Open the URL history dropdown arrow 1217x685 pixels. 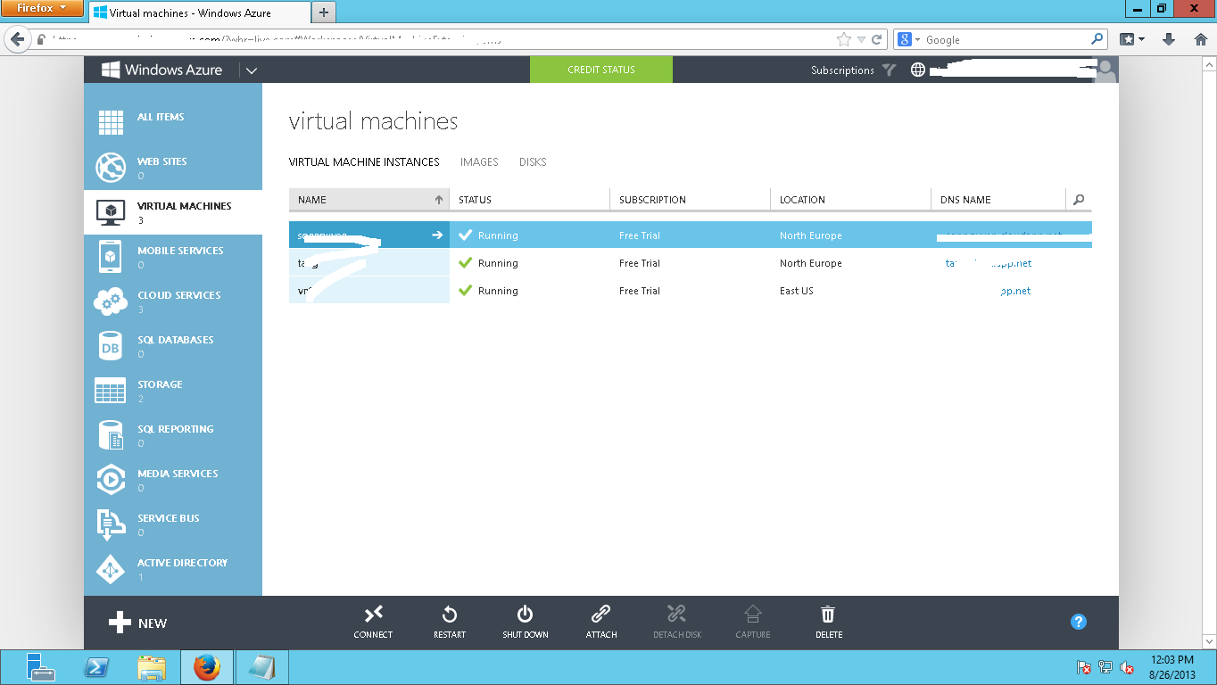[x=861, y=39]
